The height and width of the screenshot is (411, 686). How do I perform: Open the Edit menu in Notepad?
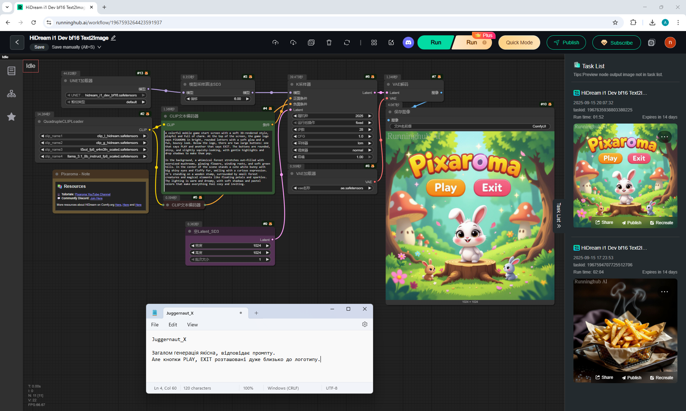pyautogui.click(x=173, y=325)
